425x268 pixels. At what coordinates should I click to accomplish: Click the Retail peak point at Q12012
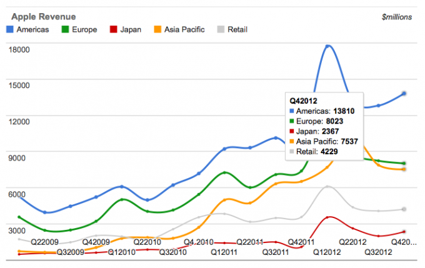pos(327,186)
